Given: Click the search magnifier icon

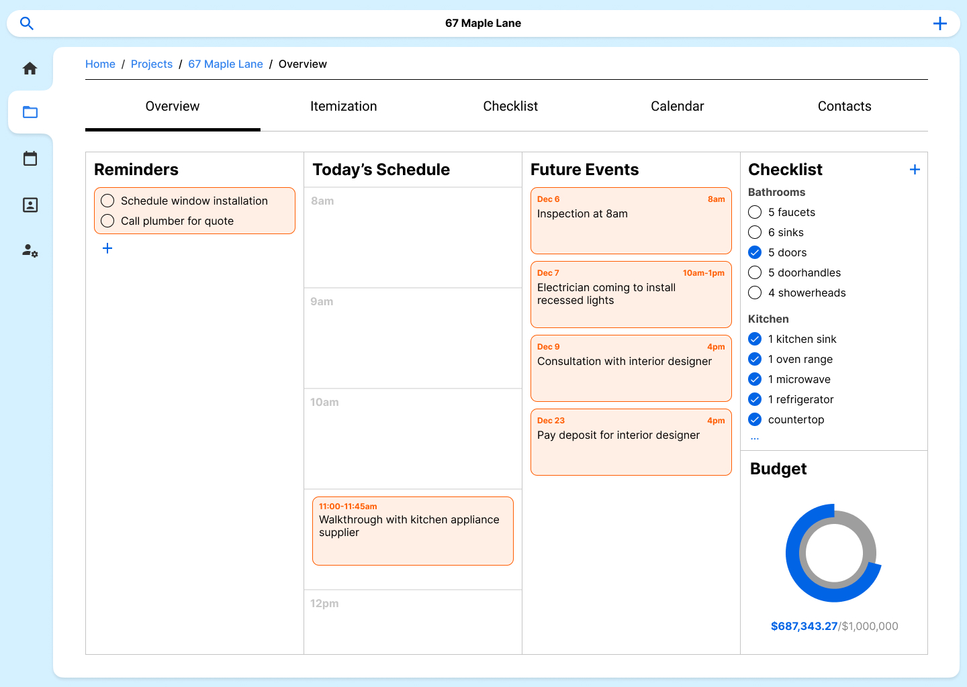Looking at the screenshot, I should (27, 23).
